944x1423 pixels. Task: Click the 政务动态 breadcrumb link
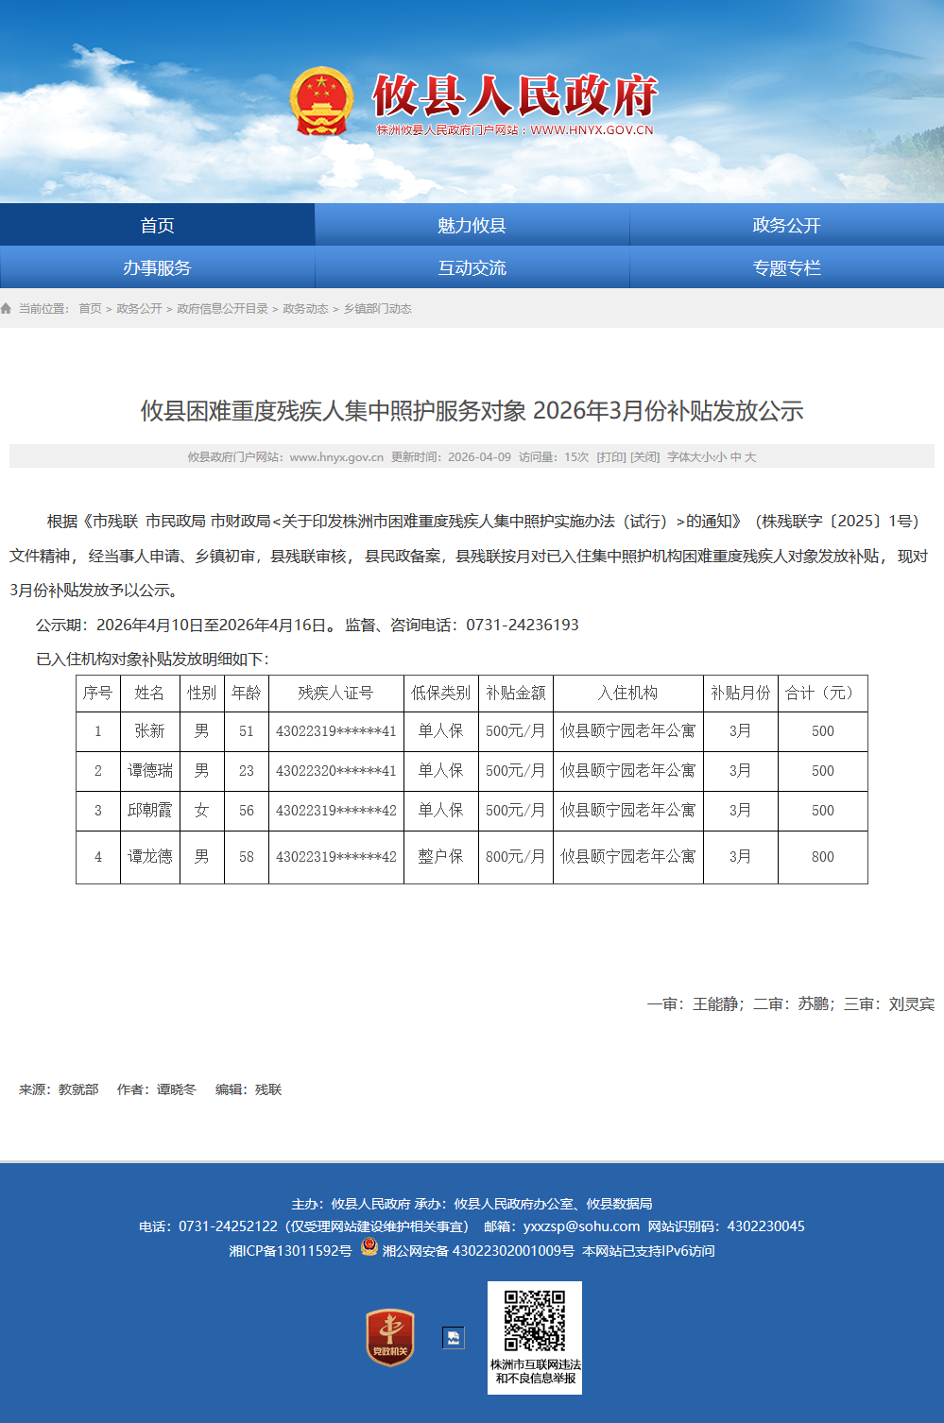(x=305, y=309)
